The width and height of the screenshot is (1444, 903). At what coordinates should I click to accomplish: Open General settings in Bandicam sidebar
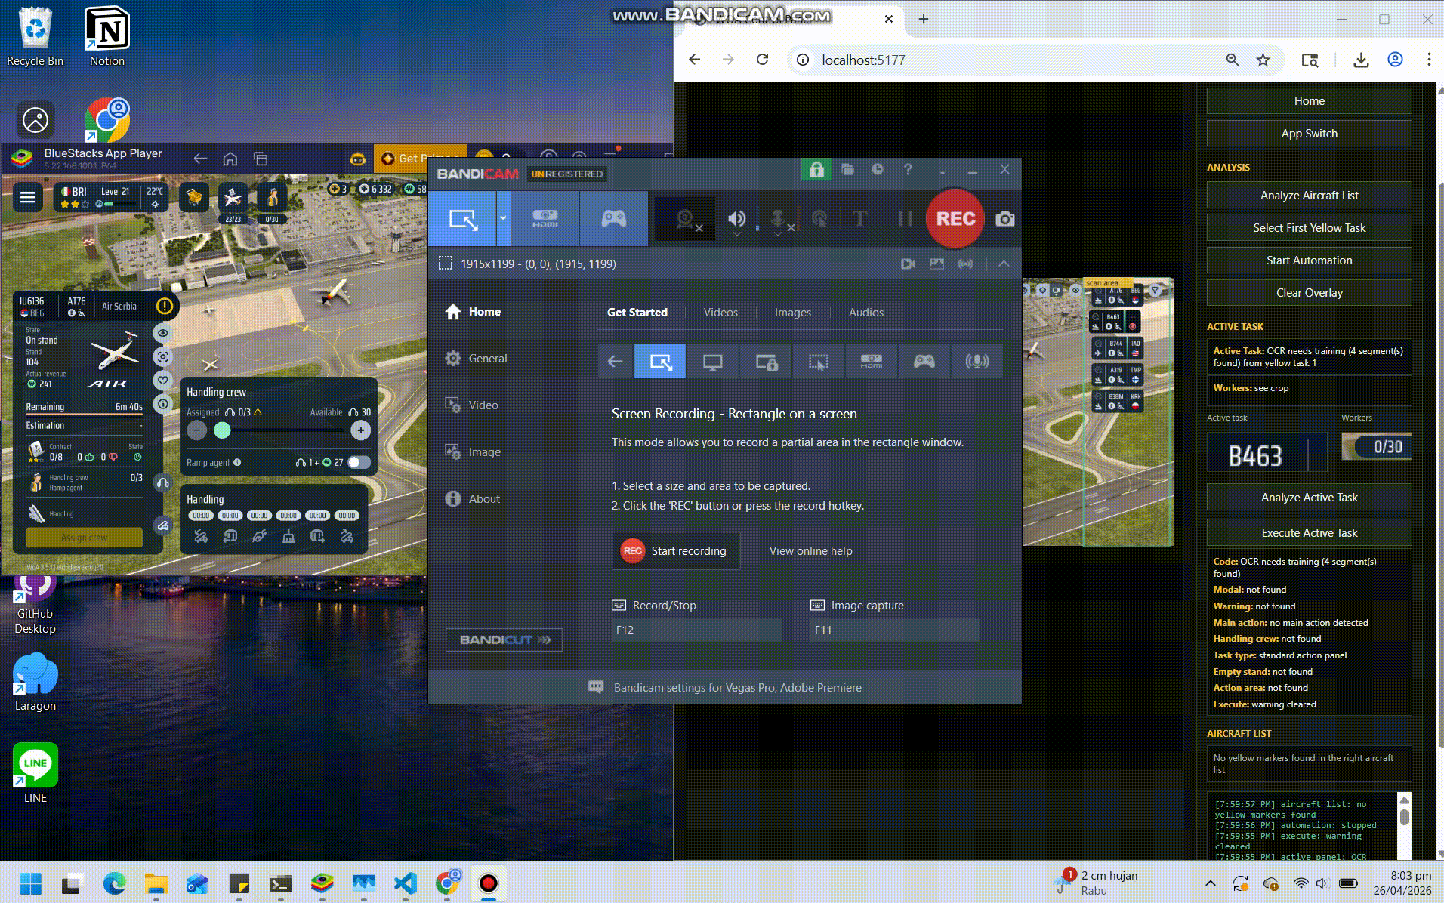[477, 359]
